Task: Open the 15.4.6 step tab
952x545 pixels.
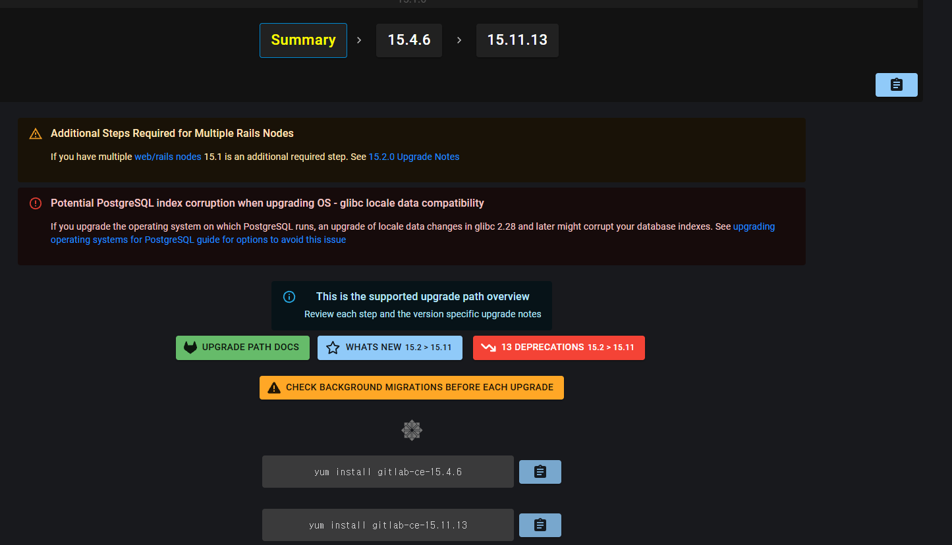Action: pyautogui.click(x=409, y=40)
